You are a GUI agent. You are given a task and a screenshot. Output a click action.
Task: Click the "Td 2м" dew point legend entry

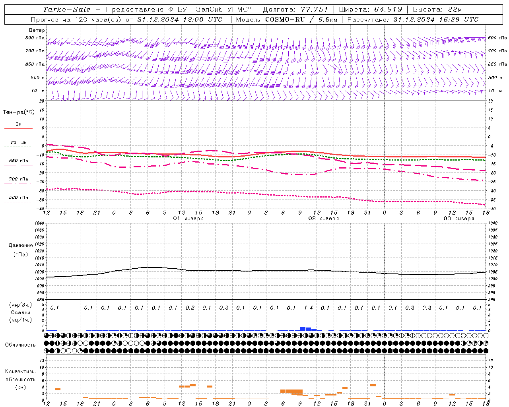19,142
